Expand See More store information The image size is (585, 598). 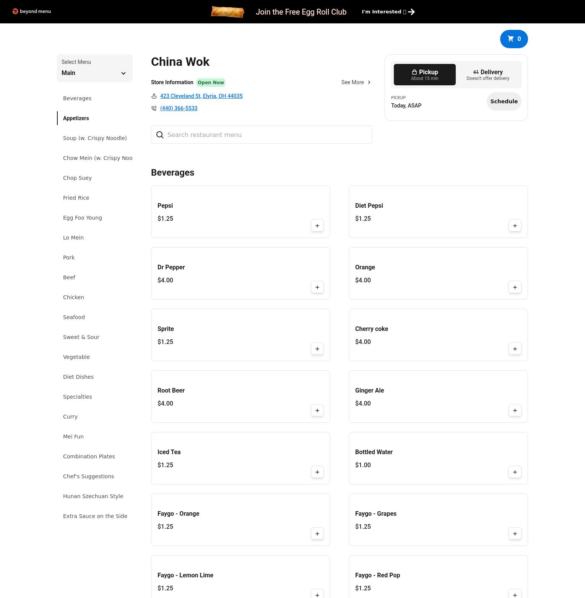pos(356,82)
